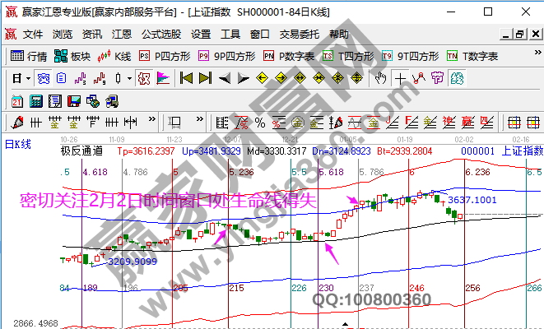Select the crosshair cursor tool

click(x=400, y=79)
